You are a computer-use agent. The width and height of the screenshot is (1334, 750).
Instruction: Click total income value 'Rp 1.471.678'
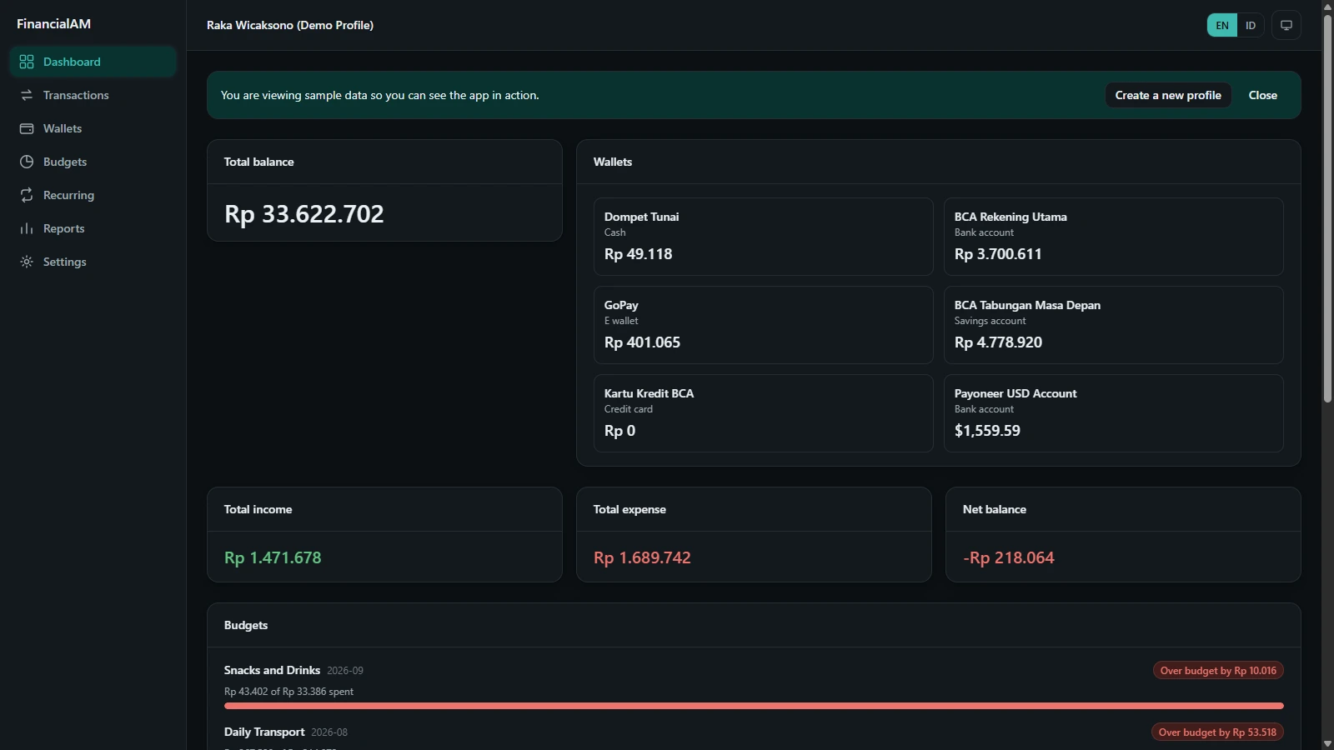pos(273,557)
